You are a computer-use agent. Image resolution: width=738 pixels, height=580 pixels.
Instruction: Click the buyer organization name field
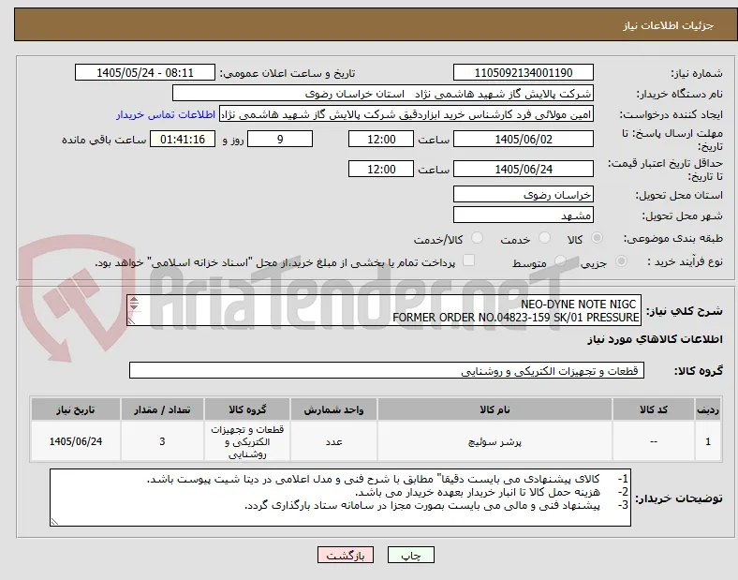(x=383, y=93)
